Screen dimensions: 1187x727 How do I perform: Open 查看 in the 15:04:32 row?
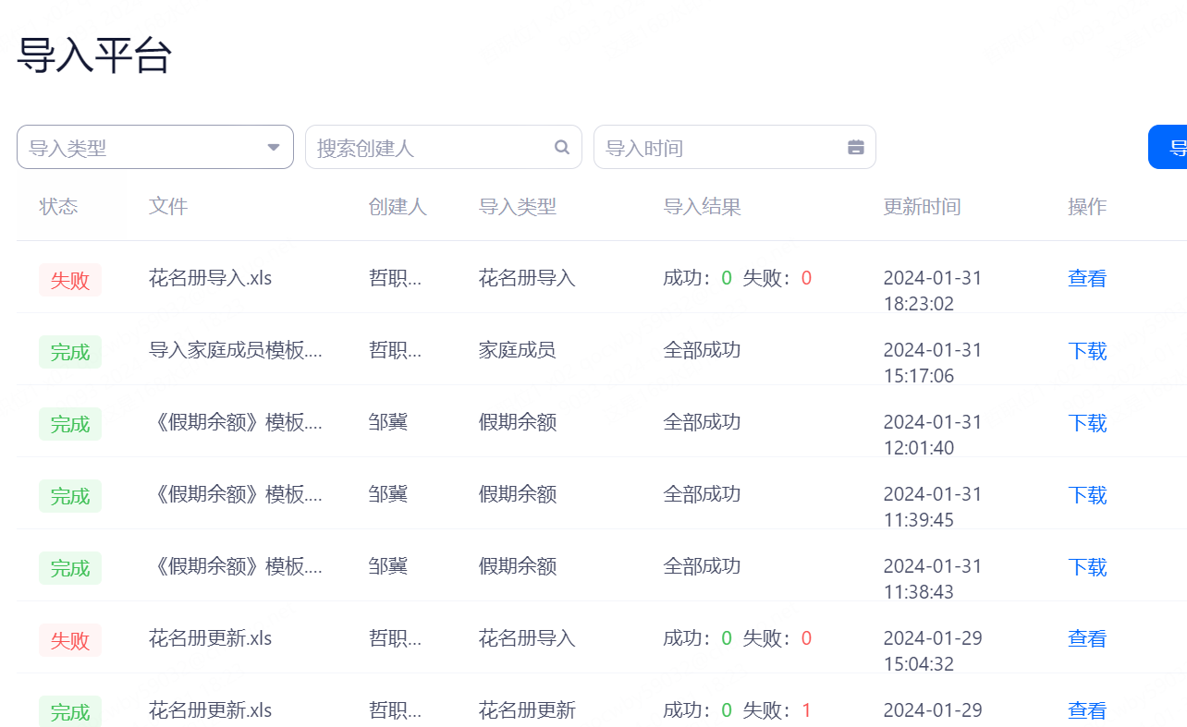click(1087, 638)
